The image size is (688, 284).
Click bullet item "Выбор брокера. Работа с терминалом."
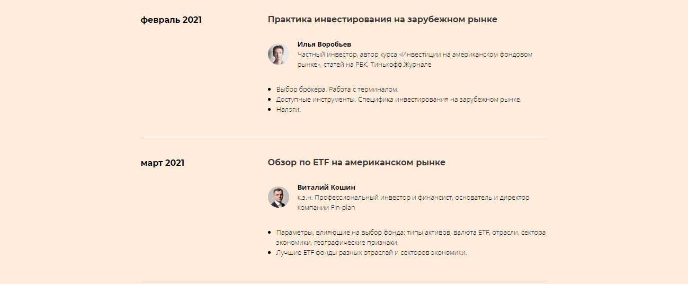tap(337, 90)
